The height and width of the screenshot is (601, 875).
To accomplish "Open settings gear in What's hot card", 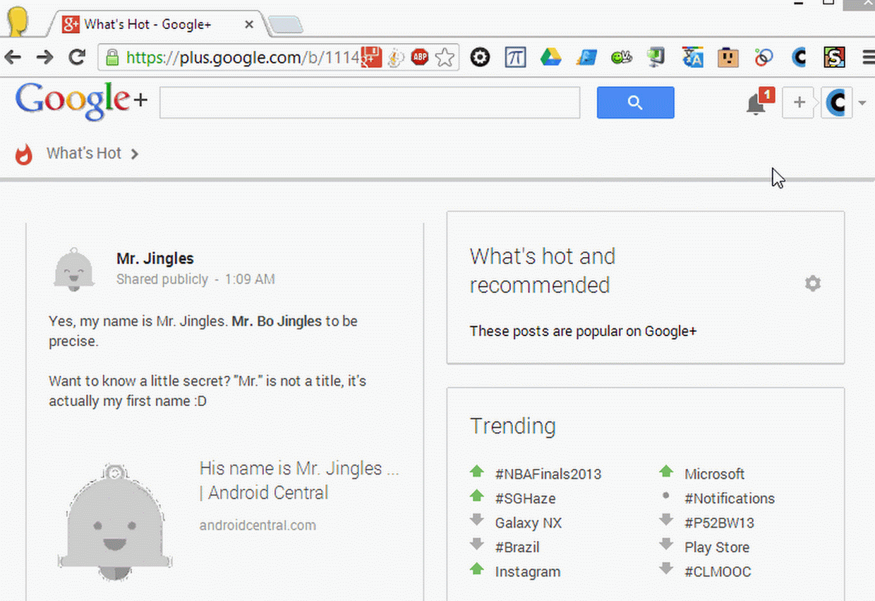I will [x=813, y=284].
